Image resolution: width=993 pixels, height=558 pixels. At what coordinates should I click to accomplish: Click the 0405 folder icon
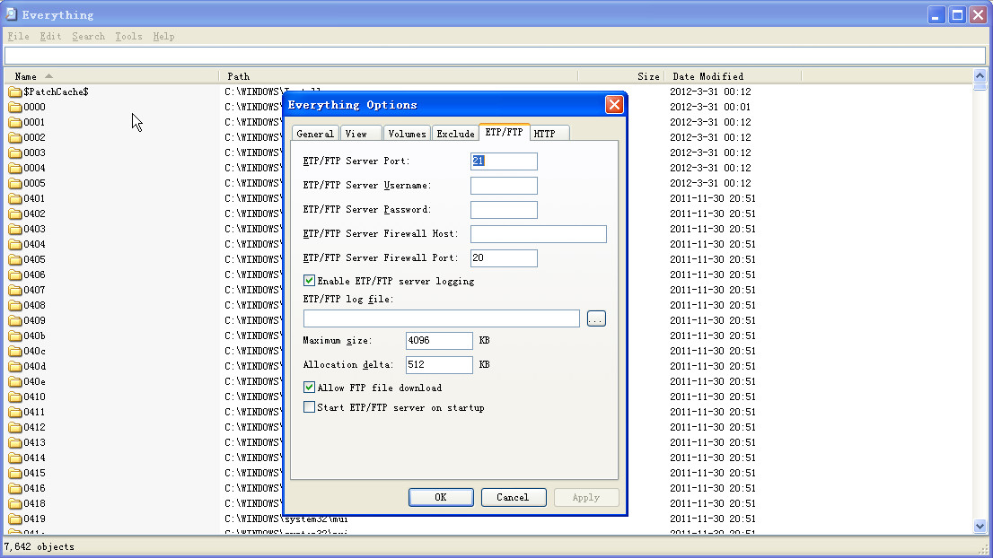15,259
